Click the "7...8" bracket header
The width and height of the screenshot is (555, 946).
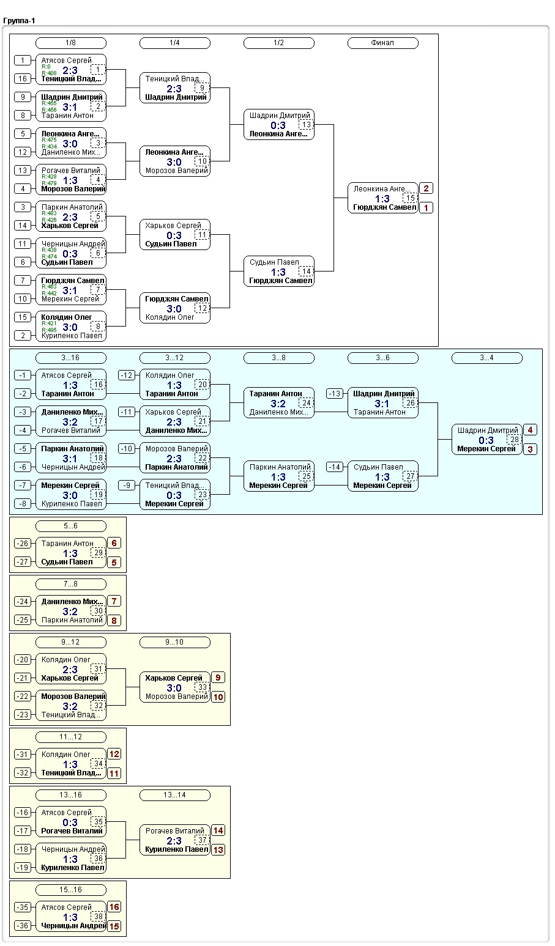click(71, 584)
